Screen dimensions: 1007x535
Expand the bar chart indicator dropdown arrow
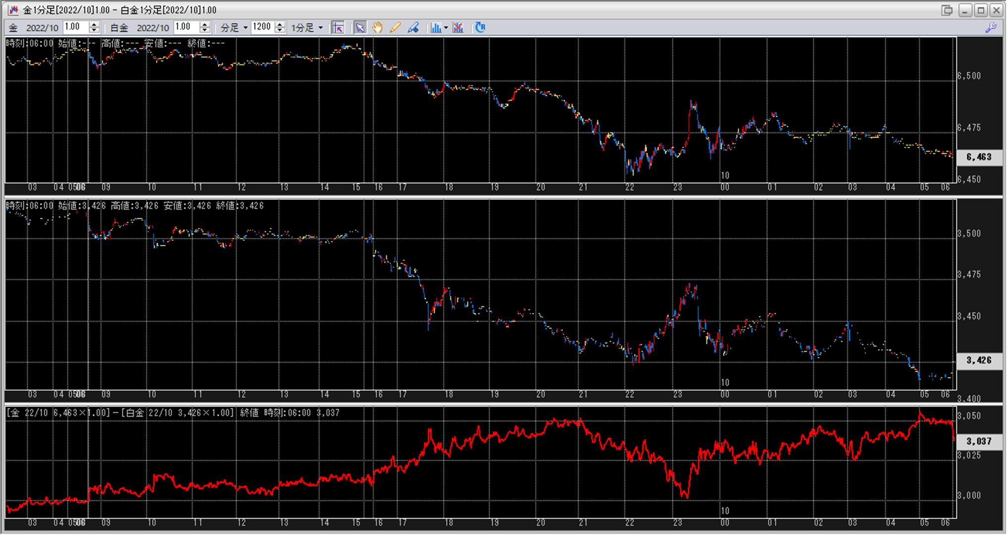pyautogui.click(x=446, y=28)
